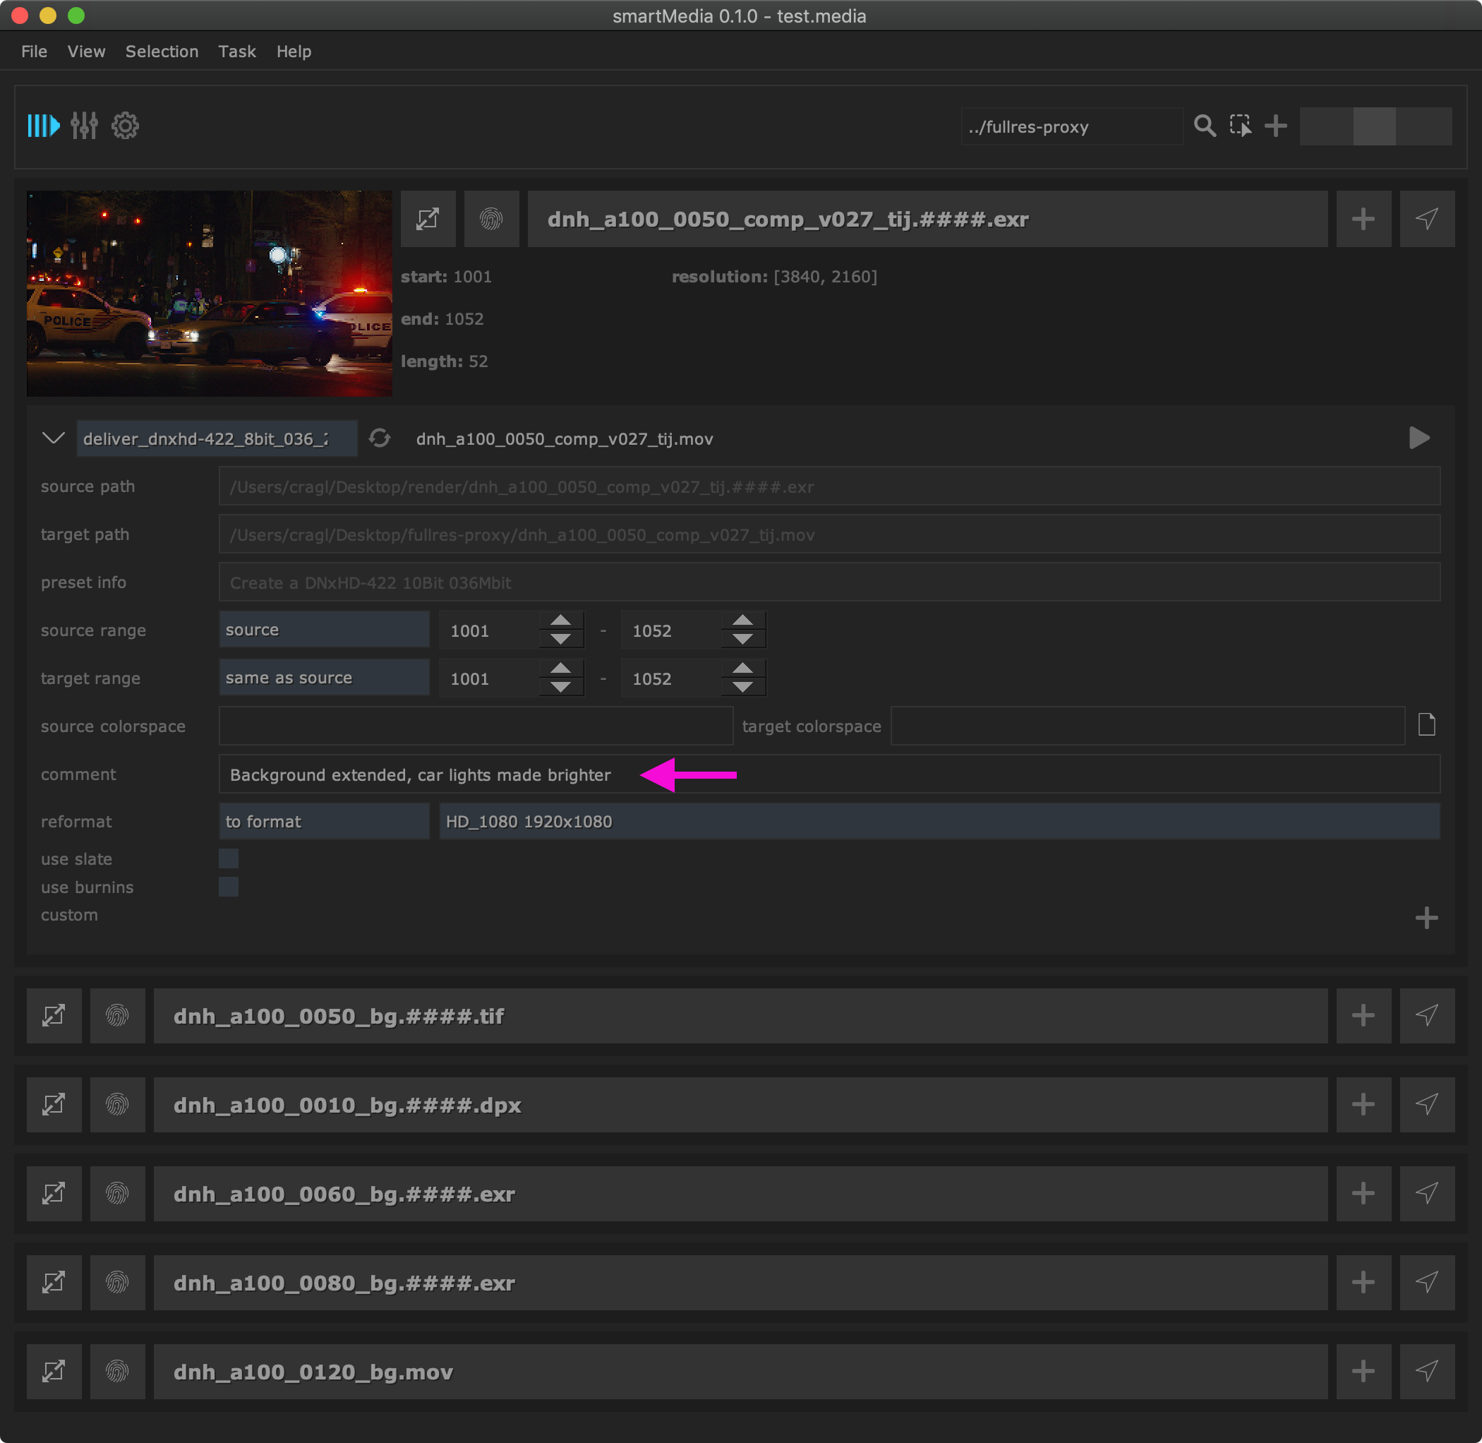Image resolution: width=1482 pixels, height=1443 pixels.
Task: Enable the use slate checkbox
Action: [228, 858]
